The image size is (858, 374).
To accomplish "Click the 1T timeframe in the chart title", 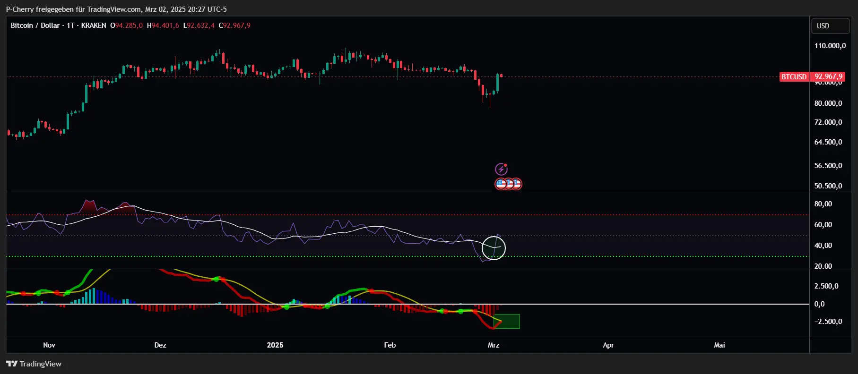I will tap(70, 25).
